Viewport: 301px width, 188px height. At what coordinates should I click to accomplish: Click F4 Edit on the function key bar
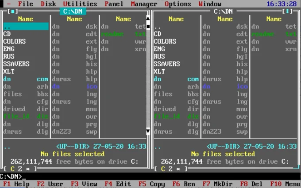(x=118, y=184)
